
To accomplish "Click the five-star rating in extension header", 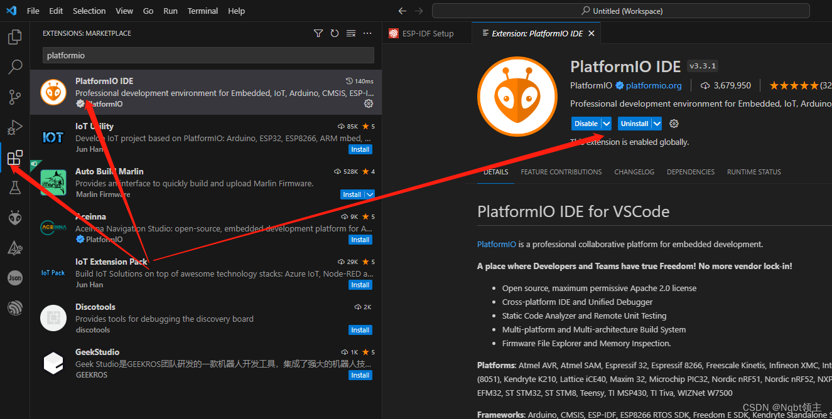I will pyautogui.click(x=794, y=85).
